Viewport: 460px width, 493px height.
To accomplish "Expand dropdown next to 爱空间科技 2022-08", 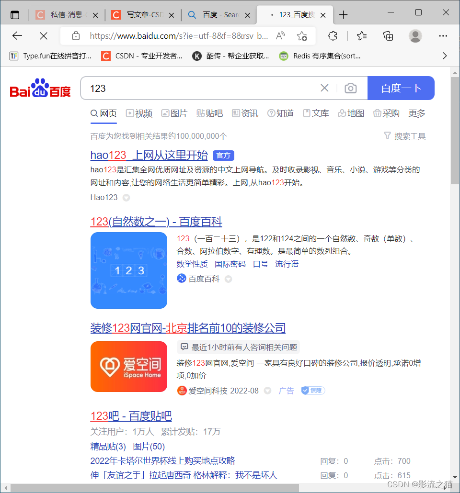I will pos(267,391).
